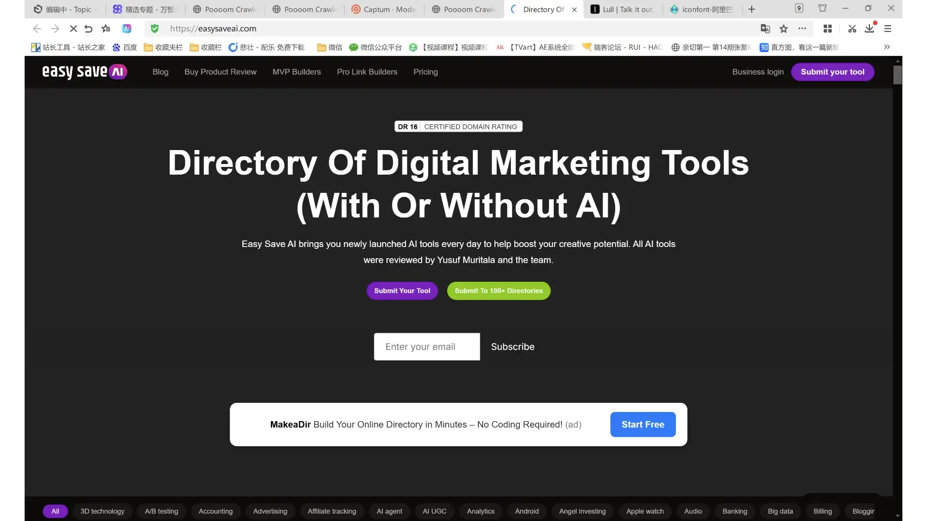Select the Banking category chip
Screen dimensions: 927x521
[x=734, y=511]
